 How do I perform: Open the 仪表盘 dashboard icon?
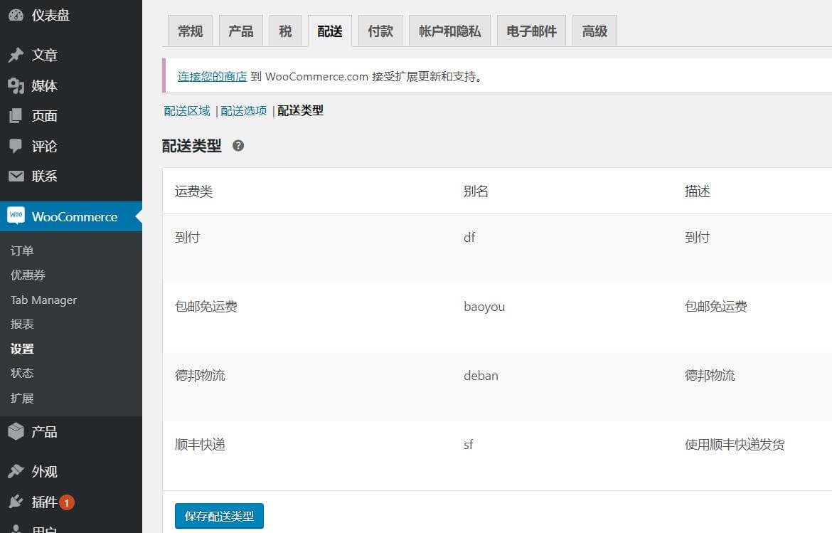(16, 14)
